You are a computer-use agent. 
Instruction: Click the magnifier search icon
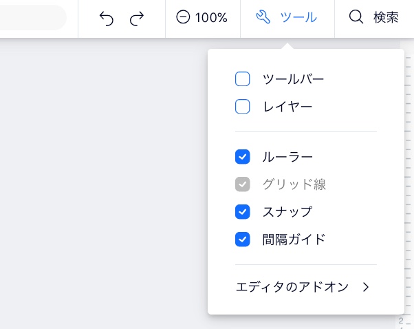[356, 17]
